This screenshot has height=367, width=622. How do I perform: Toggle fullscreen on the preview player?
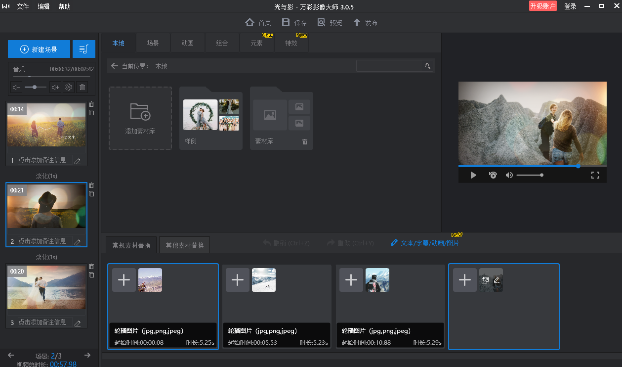coord(595,175)
